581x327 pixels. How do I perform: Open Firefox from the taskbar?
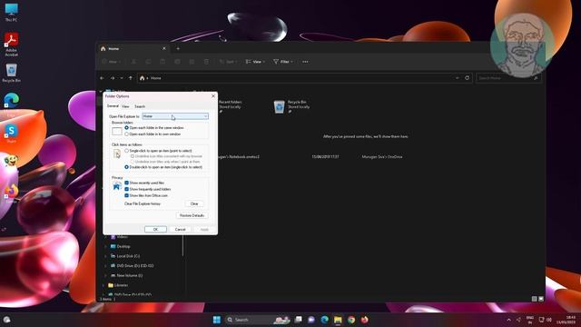pyautogui.click(x=365, y=320)
